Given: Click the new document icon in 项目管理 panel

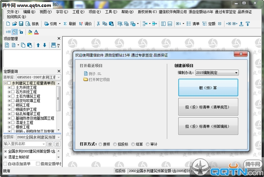Looking at the screenshot, I should tap(7, 45).
